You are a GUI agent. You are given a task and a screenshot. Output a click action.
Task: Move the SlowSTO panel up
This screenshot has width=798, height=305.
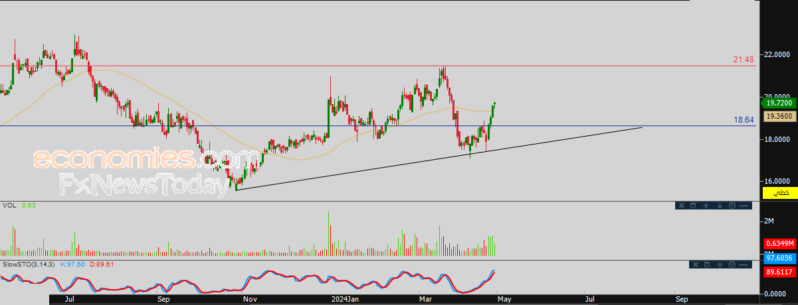(720, 265)
